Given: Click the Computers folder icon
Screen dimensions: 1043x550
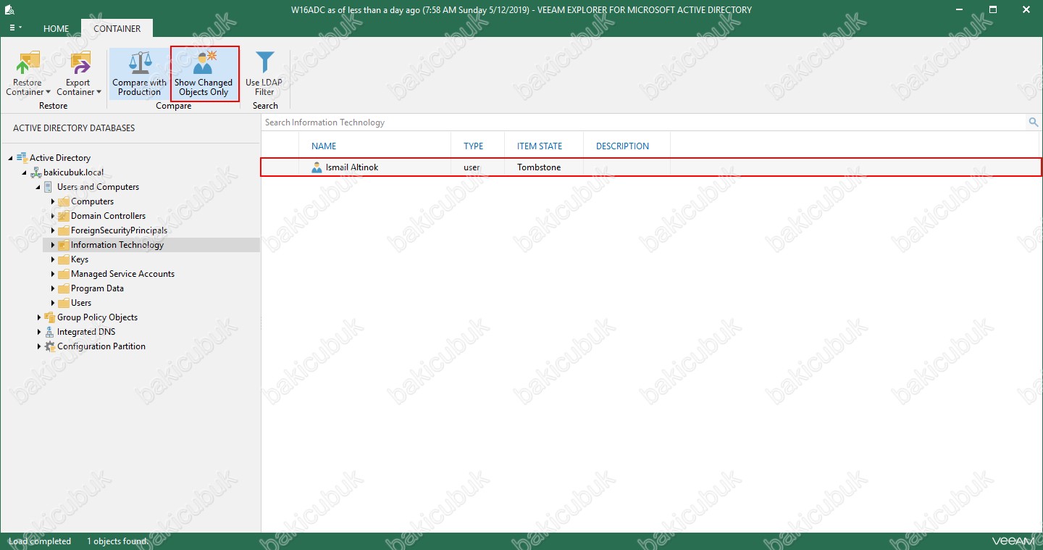Looking at the screenshot, I should [x=64, y=201].
